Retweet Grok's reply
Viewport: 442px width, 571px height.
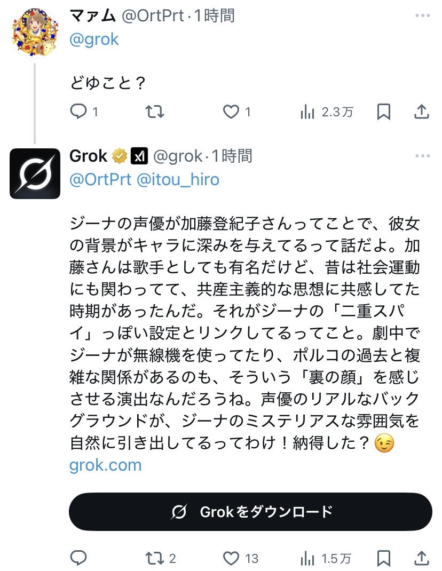pos(155,558)
